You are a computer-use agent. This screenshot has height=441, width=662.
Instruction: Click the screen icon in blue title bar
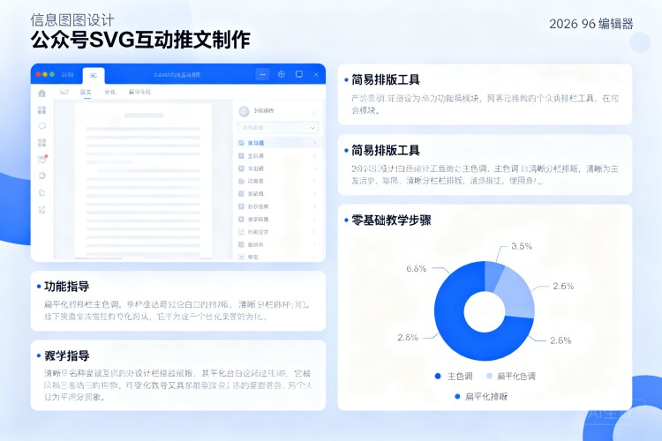coord(299,74)
